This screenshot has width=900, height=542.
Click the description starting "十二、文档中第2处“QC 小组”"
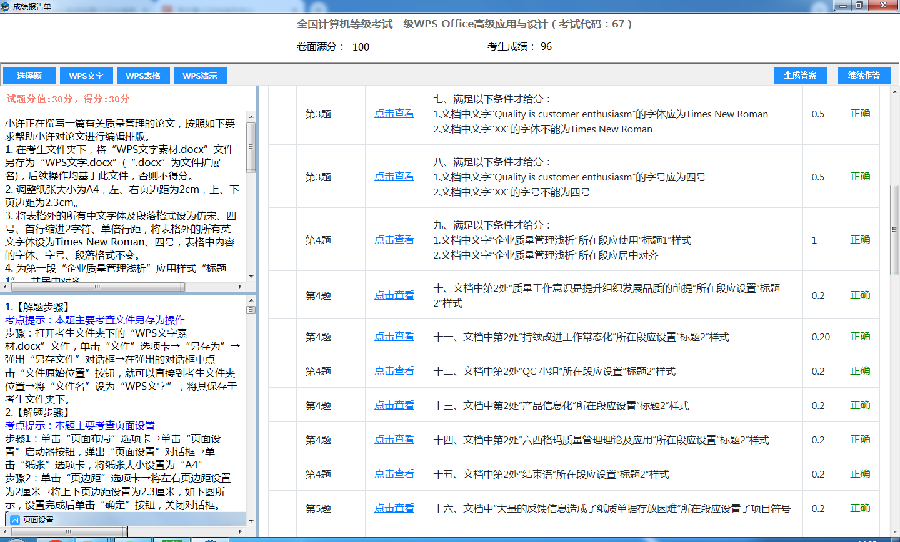tap(554, 371)
